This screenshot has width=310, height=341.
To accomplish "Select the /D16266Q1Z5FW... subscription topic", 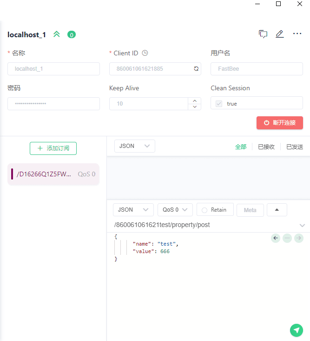I will click(53, 174).
